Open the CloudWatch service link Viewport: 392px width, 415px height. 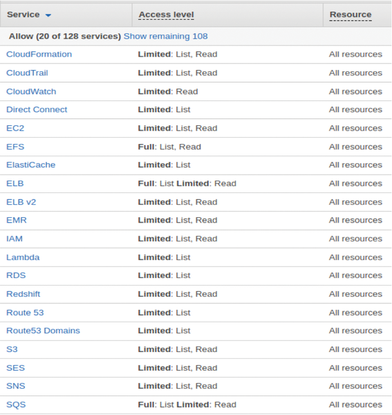pyautogui.click(x=31, y=91)
